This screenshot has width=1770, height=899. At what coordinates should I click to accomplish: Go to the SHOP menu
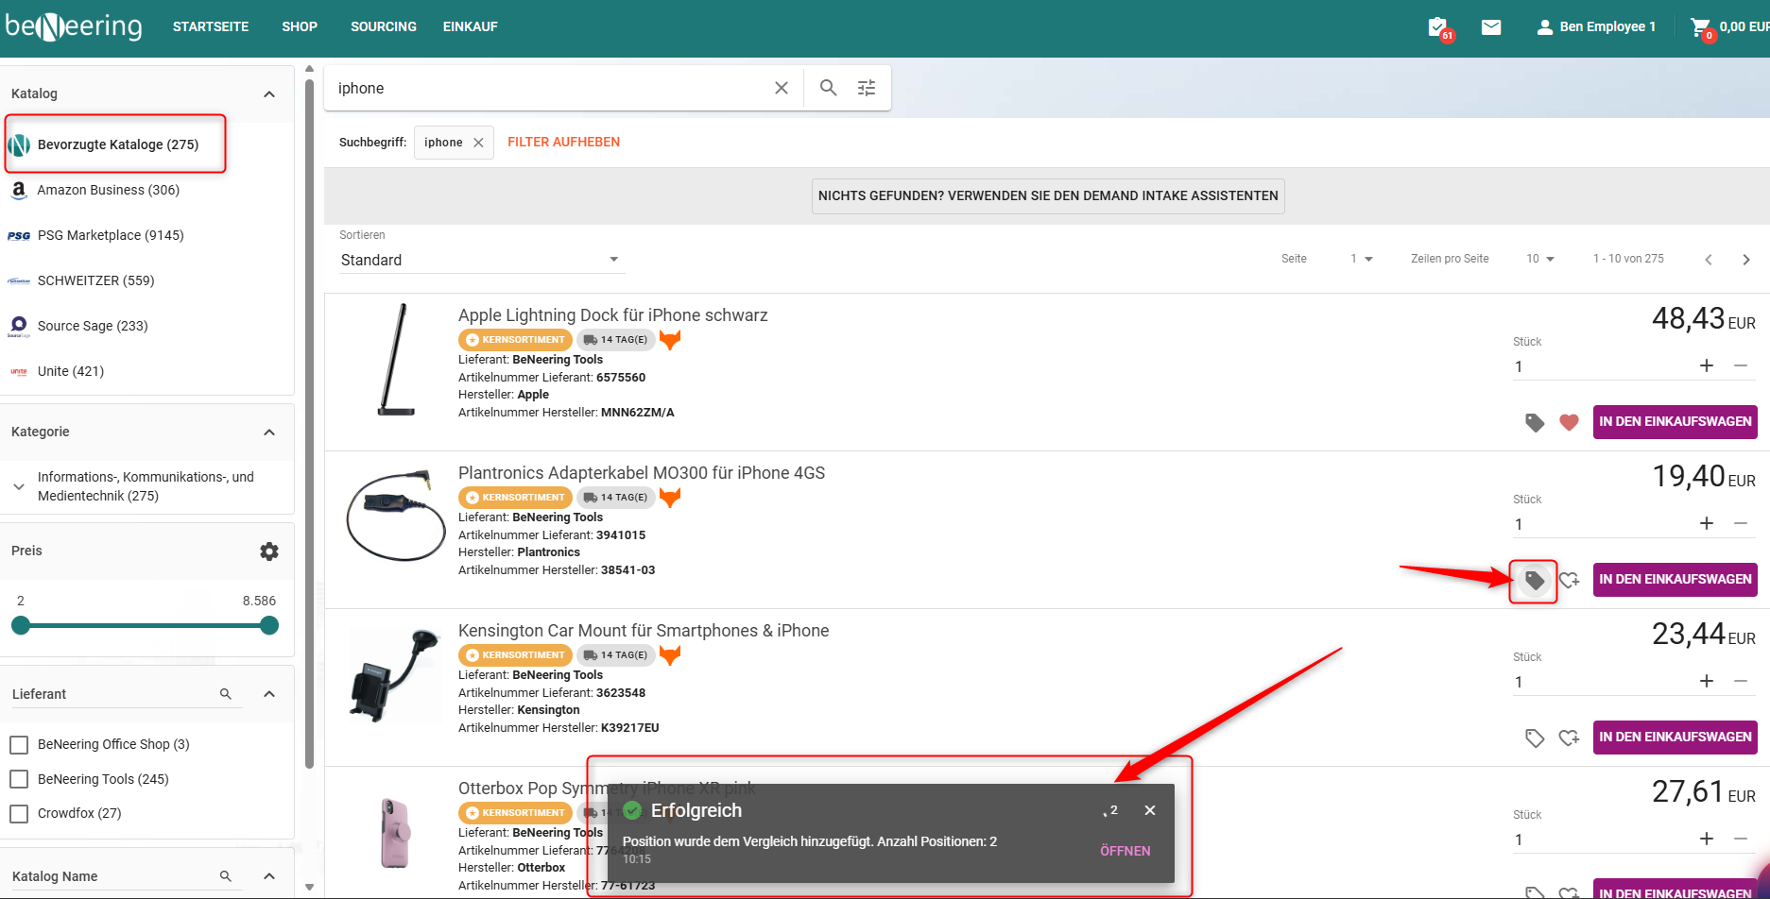(x=299, y=26)
